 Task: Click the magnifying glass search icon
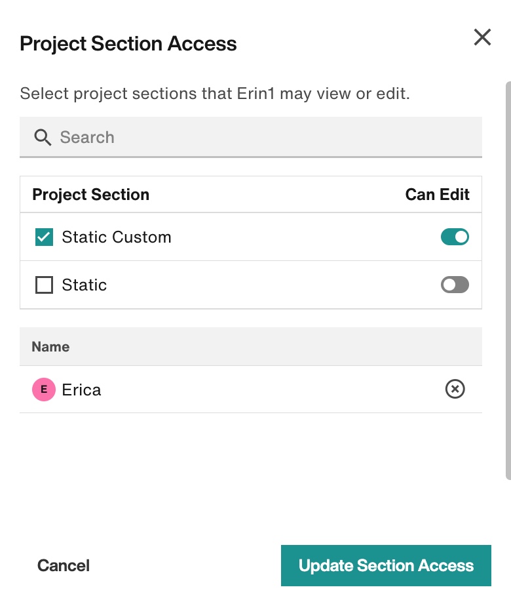click(x=43, y=137)
